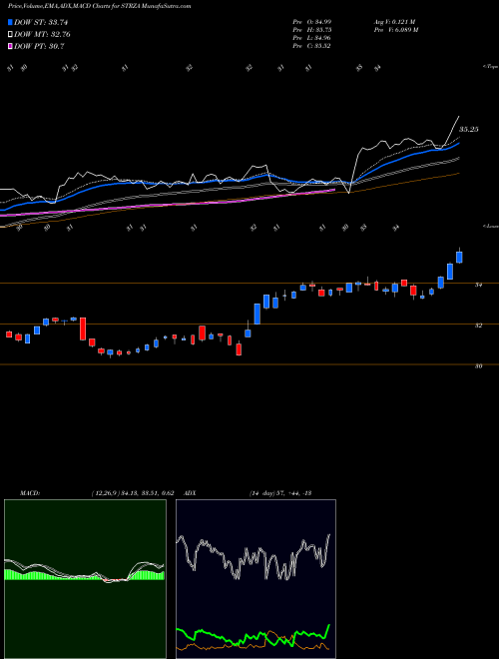Click the 34 price axis label
Image resolution: width=499 pixels, height=659 pixels.
(x=478, y=285)
